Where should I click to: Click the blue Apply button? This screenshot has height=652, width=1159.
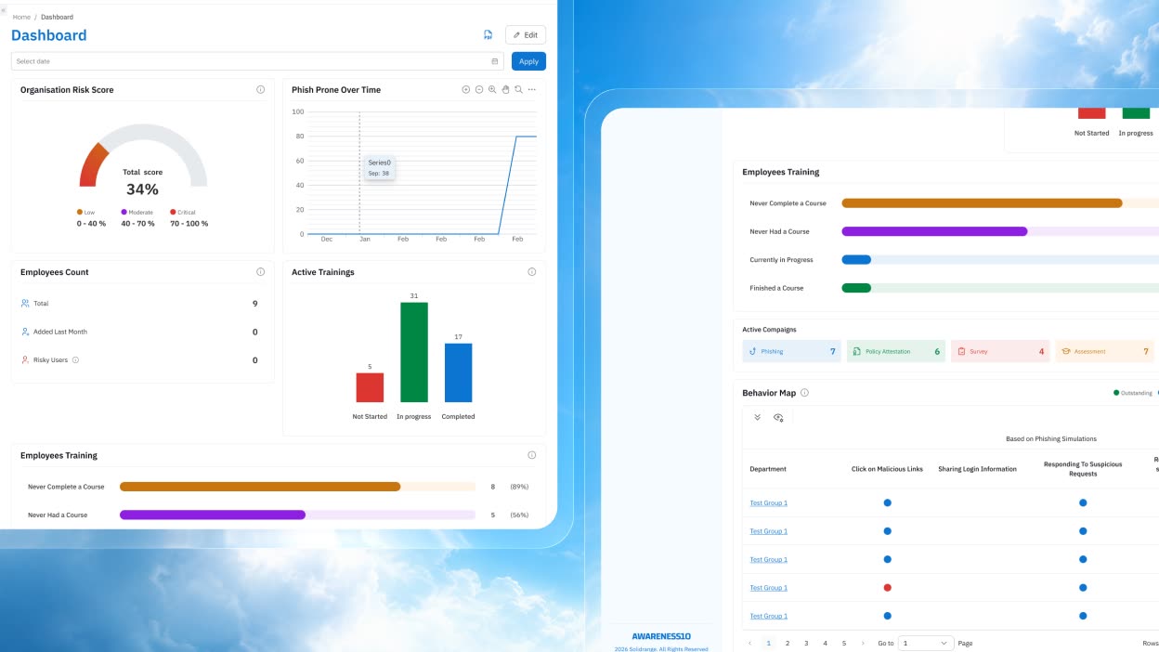pyautogui.click(x=528, y=61)
